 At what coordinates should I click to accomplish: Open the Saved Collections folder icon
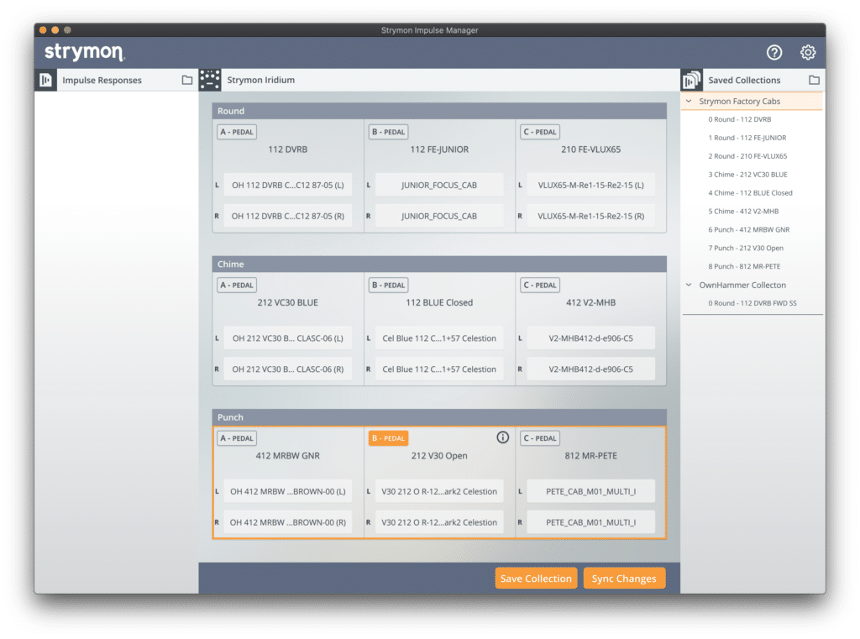point(814,80)
